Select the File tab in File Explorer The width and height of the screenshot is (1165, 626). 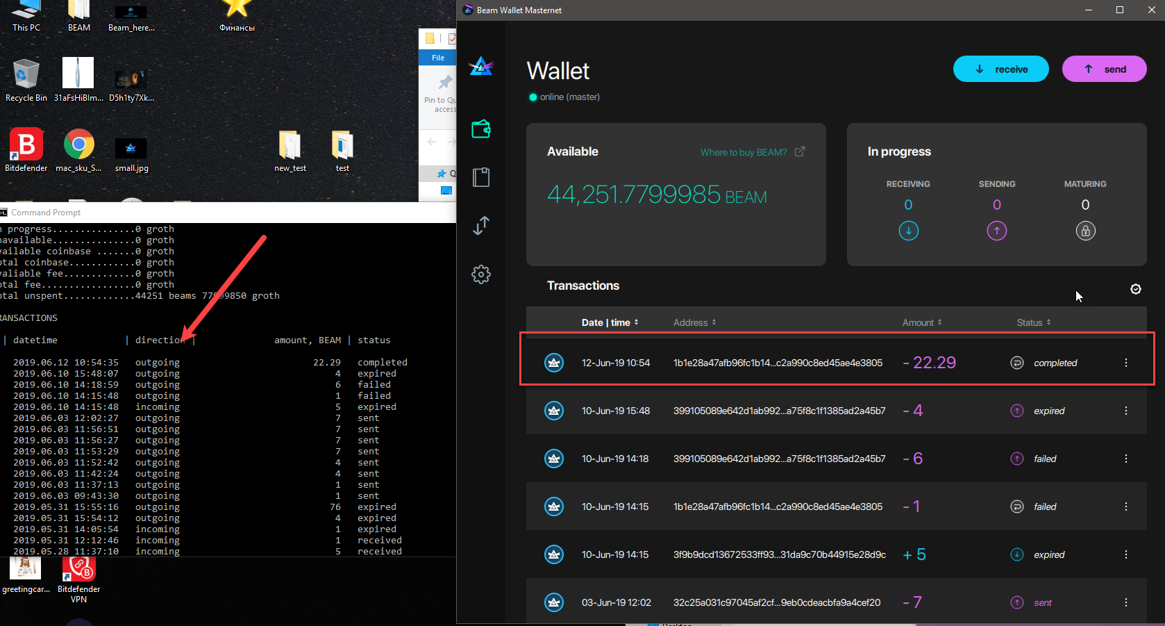coord(437,57)
